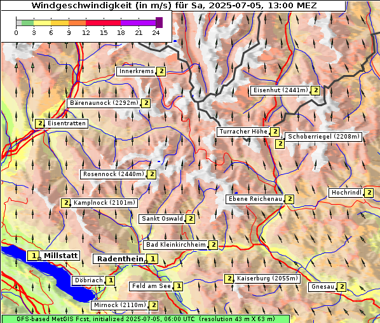The width and height of the screenshot is (380, 323).
Task: Select the Bad Kleinkirchheim place label
Action: click(x=176, y=245)
